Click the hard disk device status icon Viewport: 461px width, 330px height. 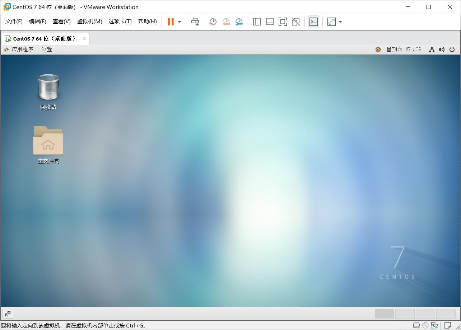416,326
